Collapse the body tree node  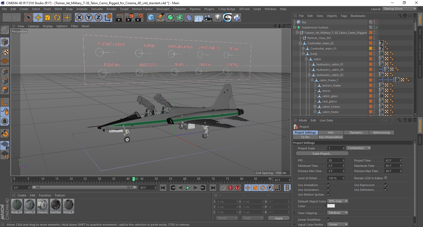click(304, 54)
